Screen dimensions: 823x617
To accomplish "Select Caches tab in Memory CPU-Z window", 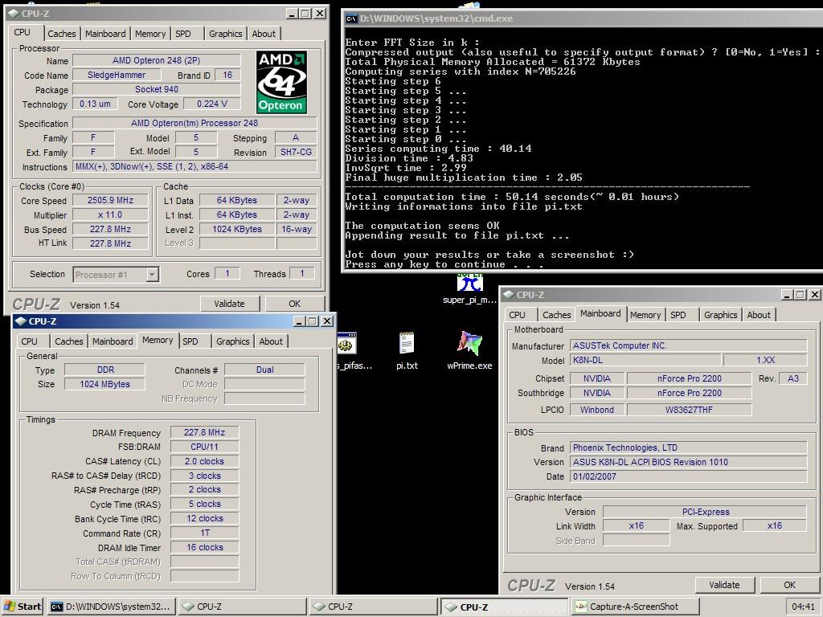I will [x=69, y=341].
